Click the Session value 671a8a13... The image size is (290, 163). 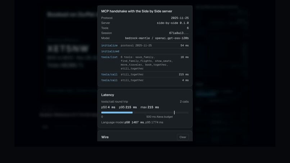click(x=179, y=33)
